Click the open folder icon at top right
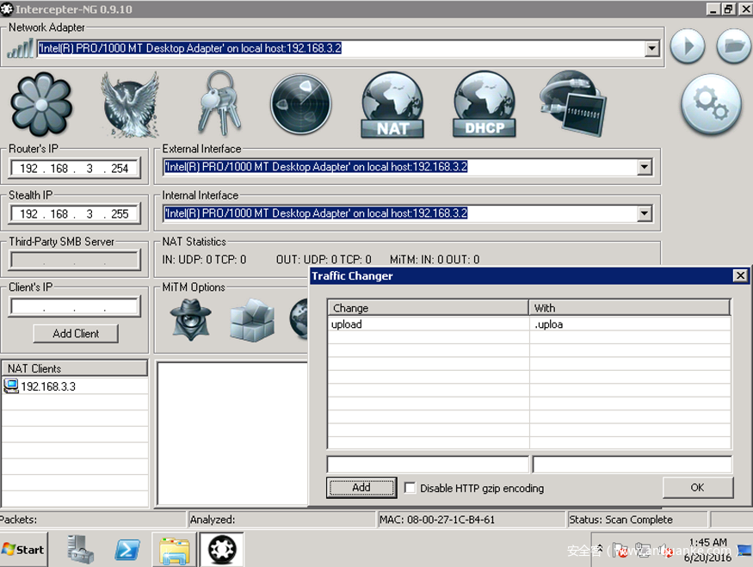 tap(733, 46)
